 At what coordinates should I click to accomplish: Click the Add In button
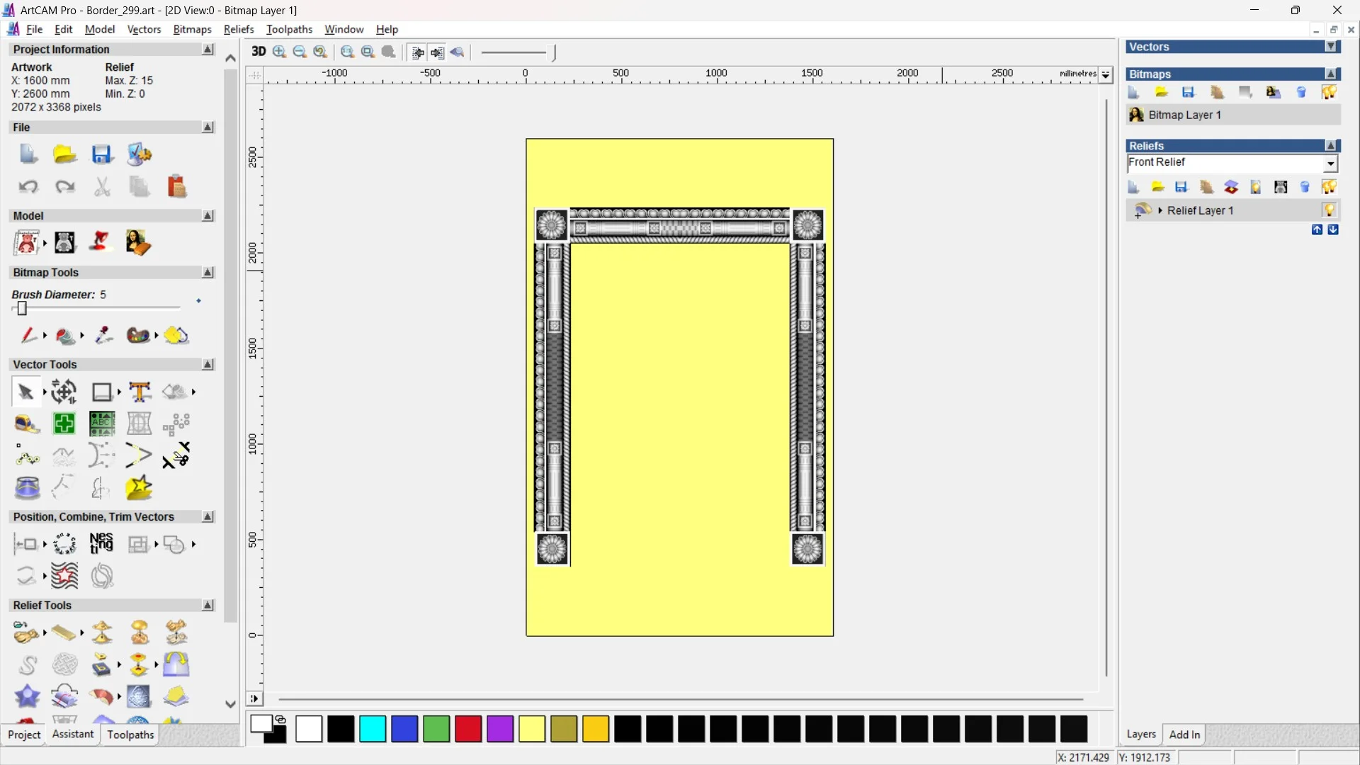point(1185,735)
